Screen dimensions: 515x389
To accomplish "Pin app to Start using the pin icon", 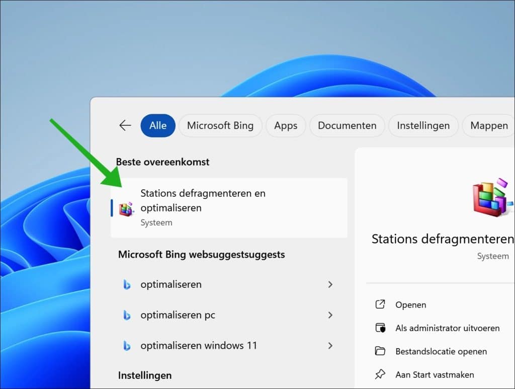I will [379, 374].
